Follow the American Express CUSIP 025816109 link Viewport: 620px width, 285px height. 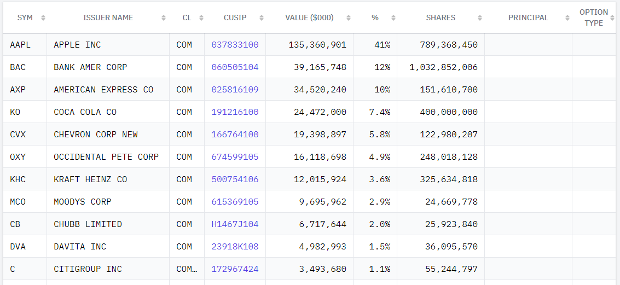tap(235, 90)
